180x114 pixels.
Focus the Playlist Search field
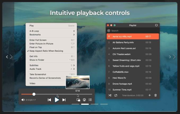coord(133,31)
